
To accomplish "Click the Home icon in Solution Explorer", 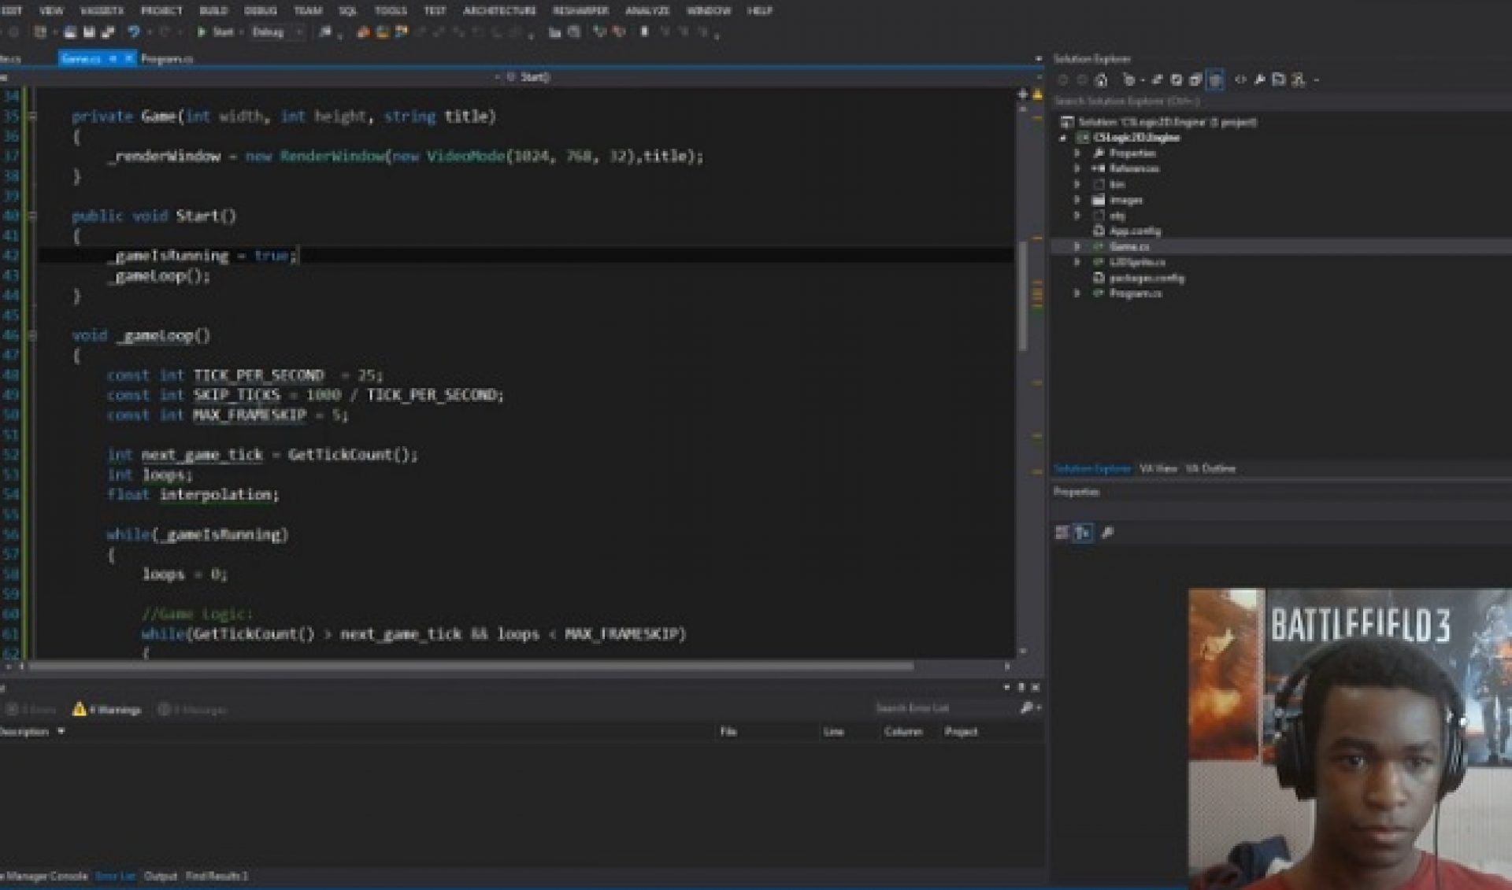I will coord(1102,79).
